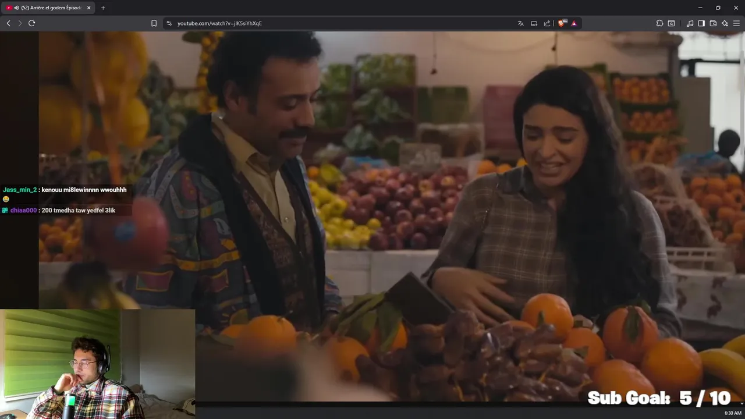Click the 6:30 AM system clock
Image resolution: width=745 pixels, height=419 pixels.
(733, 413)
